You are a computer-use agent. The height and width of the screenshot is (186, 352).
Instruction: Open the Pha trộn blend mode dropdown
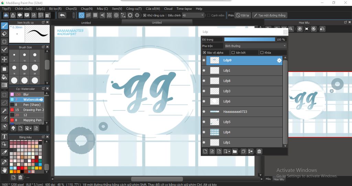pyautogui.click(x=255, y=46)
